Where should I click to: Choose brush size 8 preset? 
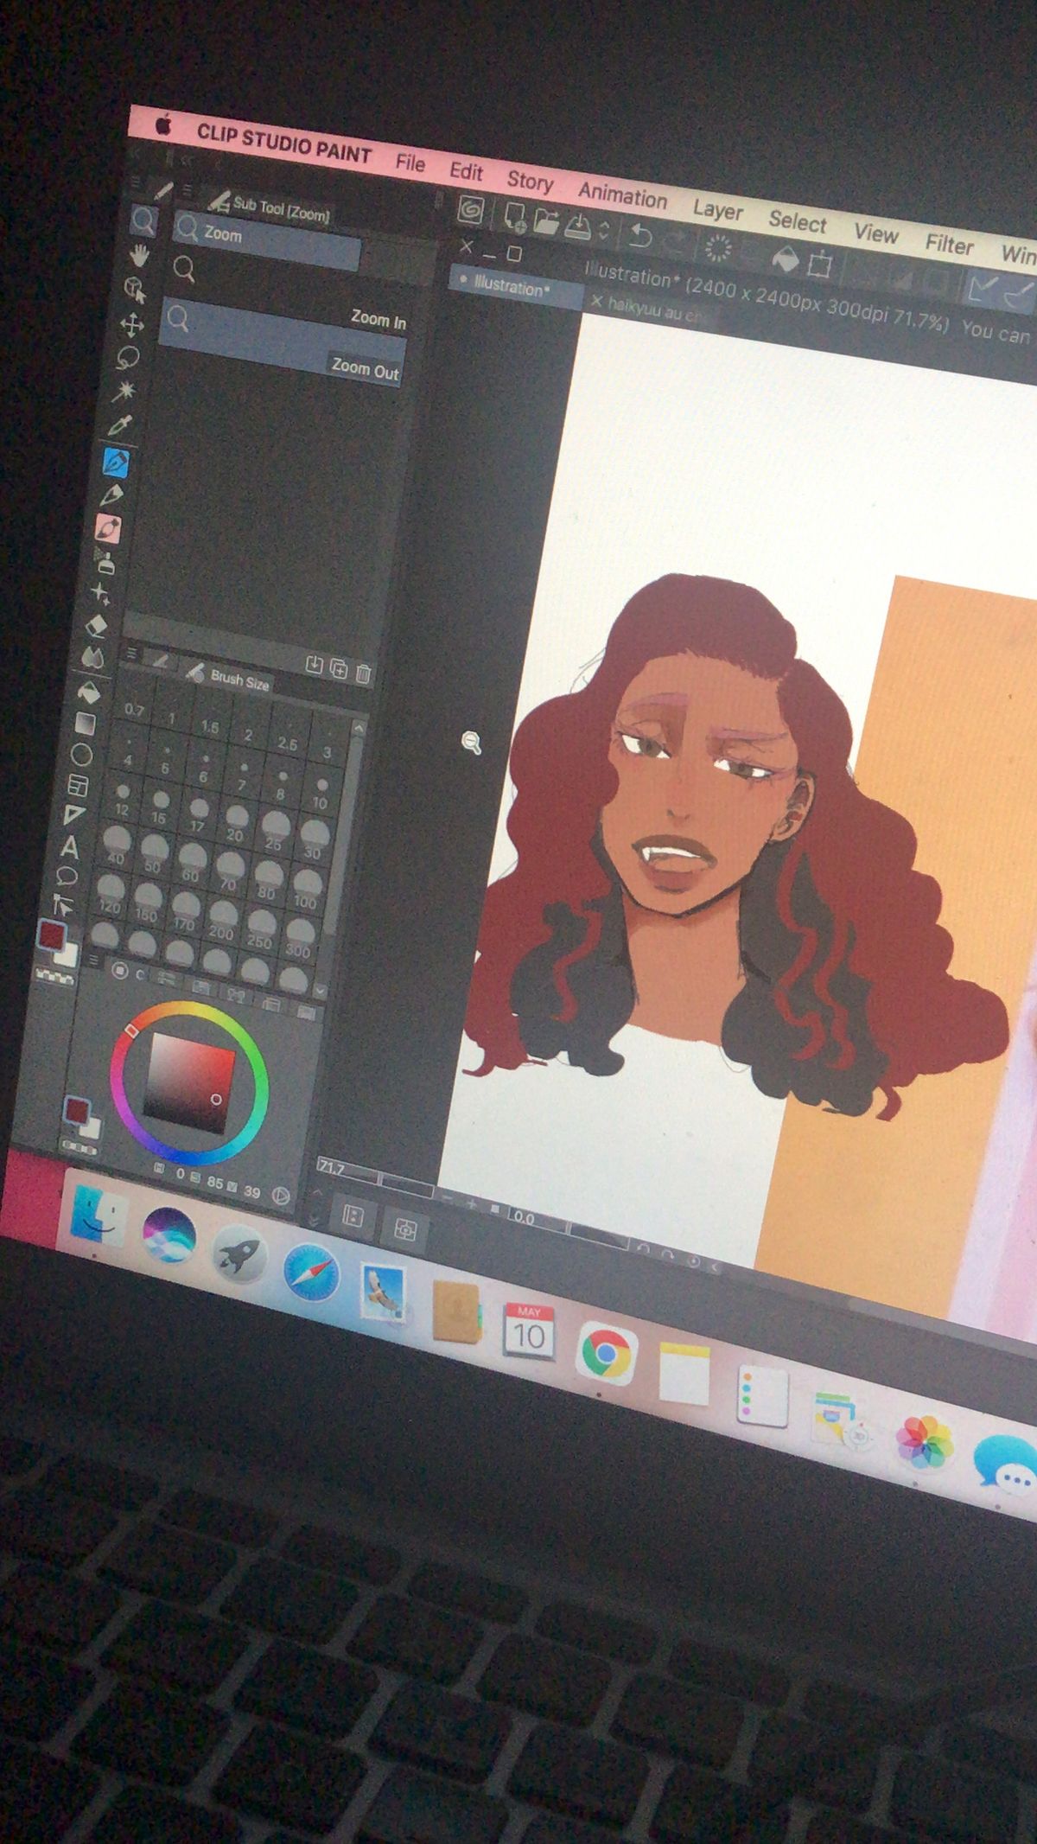(281, 783)
